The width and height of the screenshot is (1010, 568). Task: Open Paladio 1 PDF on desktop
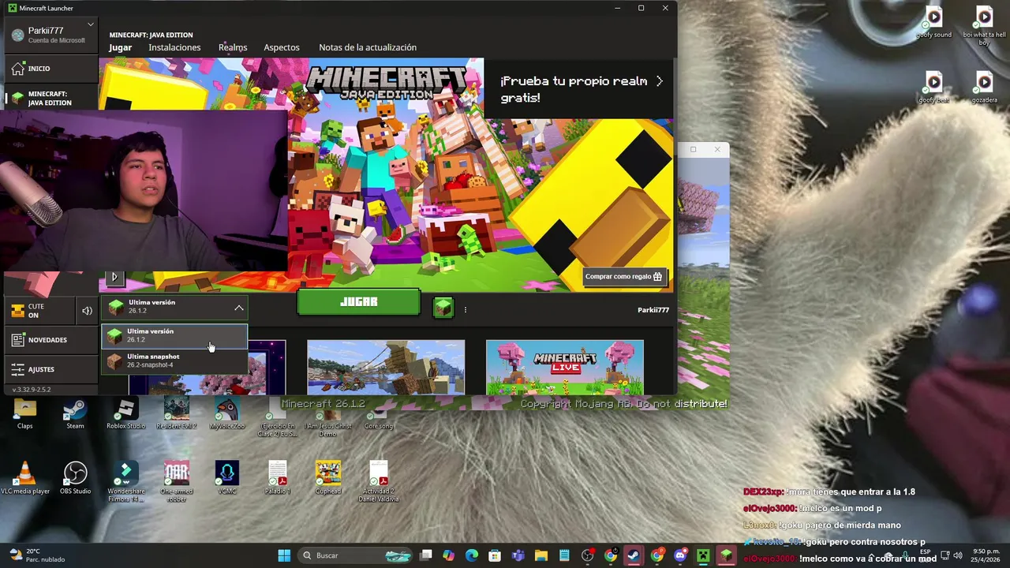point(277,478)
